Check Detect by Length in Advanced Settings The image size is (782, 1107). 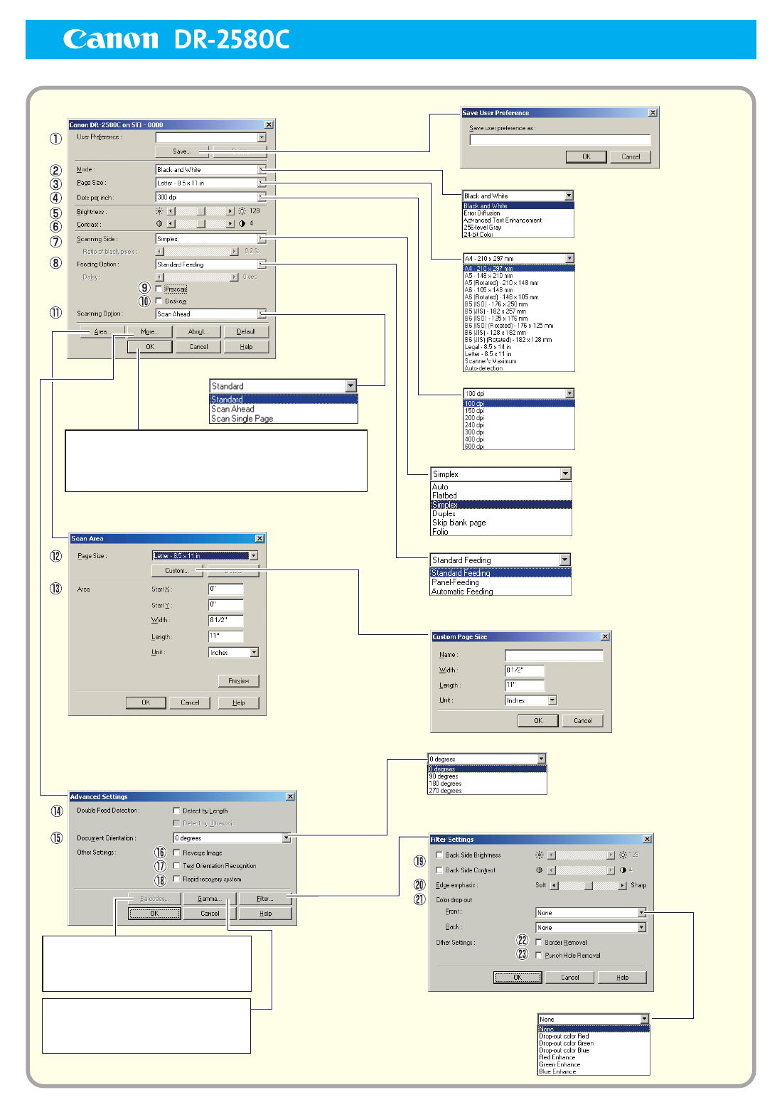[x=176, y=811]
